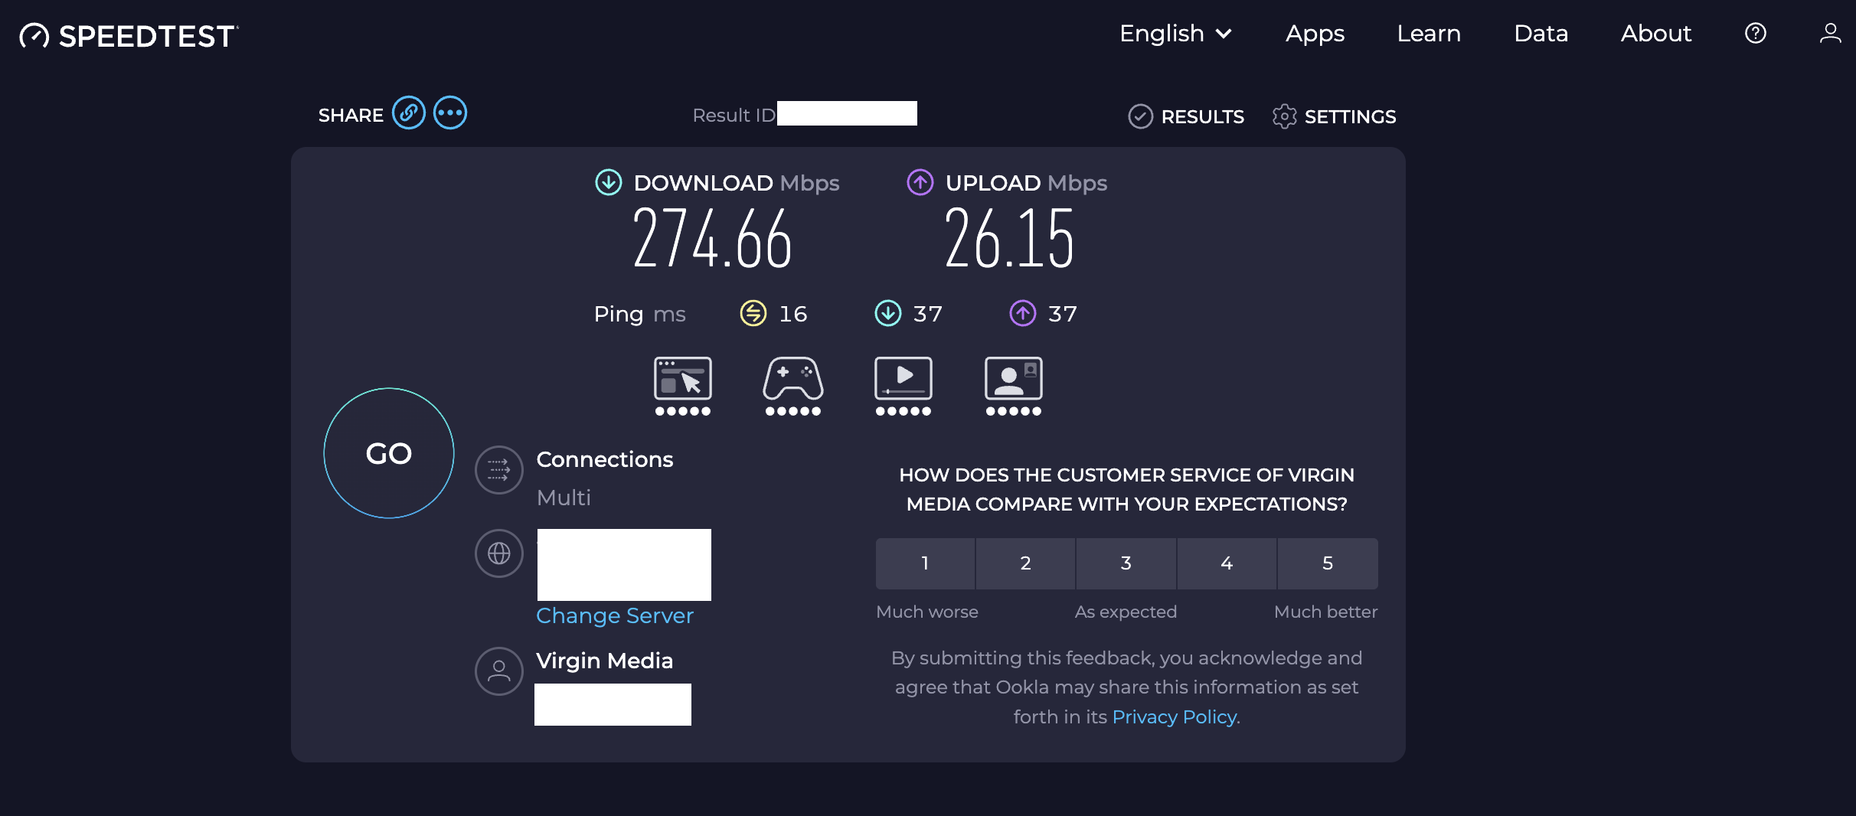This screenshot has width=1856, height=816.
Task: Rate customer service 1
Action: [x=925, y=563]
